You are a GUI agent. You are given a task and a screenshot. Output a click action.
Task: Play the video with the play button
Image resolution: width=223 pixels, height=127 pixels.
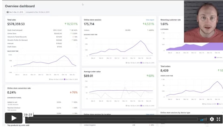14,118
